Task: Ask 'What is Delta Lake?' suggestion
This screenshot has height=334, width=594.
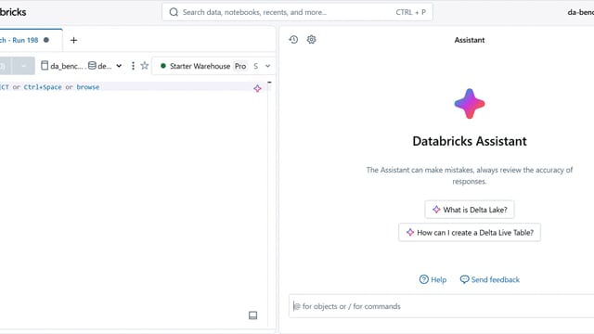Action: tap(470, 210)
